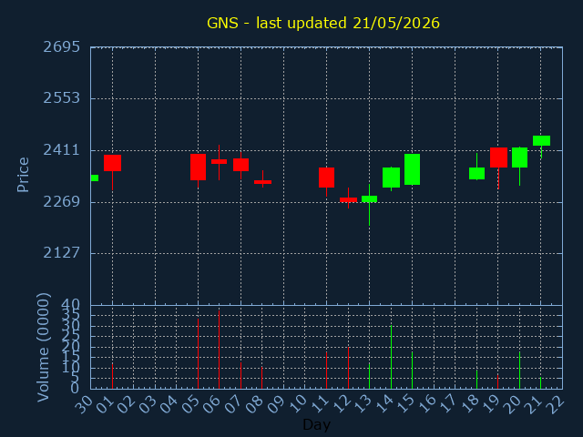
Task: Click the 03 day tick label
Action: tap(148, 403)
